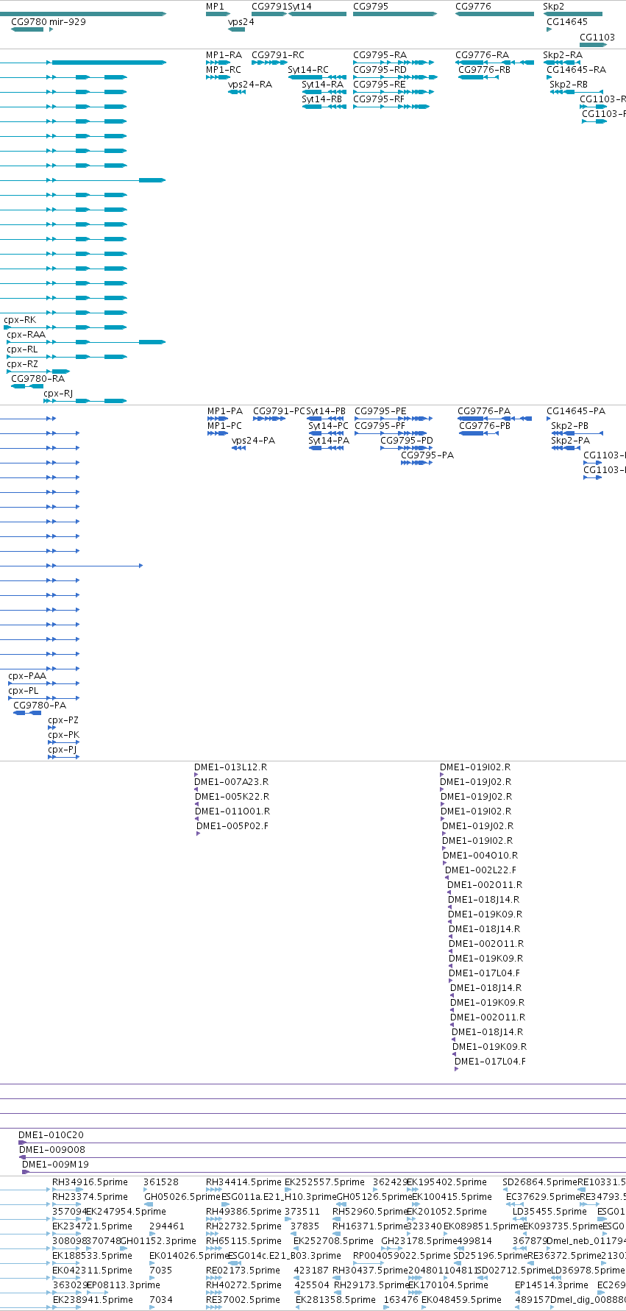Click the teal Syt14 gene bar
Viewport: 626px width, 1311px height.
click(x=317, y=14)
